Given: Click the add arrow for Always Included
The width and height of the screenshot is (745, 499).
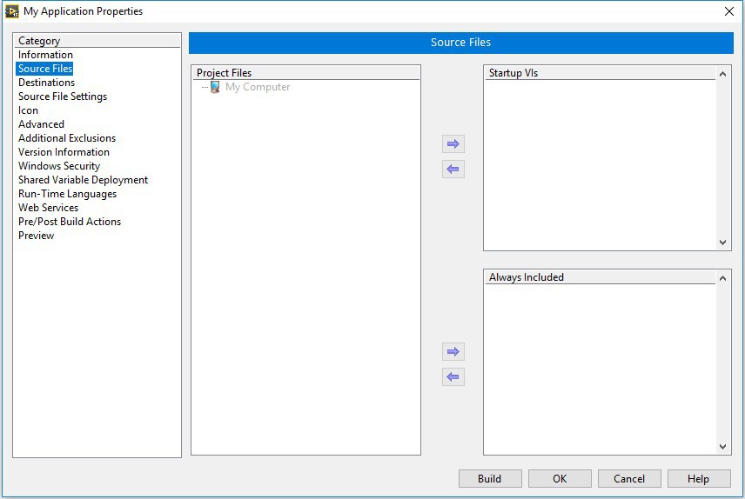Looking at the screenshot, I should (x=453, y=352).
